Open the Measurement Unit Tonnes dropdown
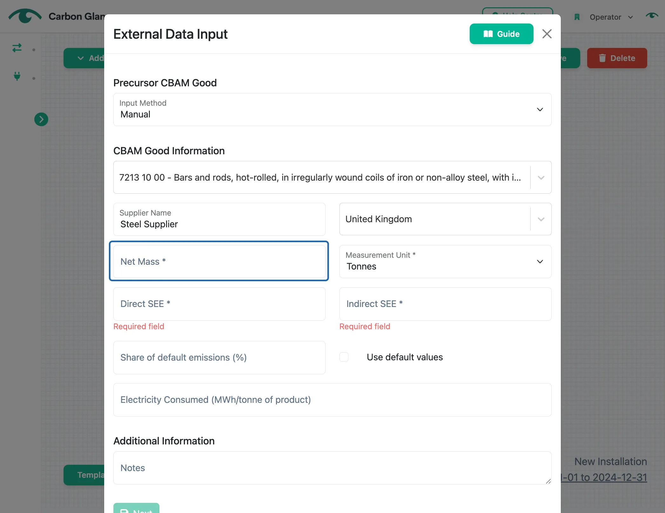 [x=445, y=262]
